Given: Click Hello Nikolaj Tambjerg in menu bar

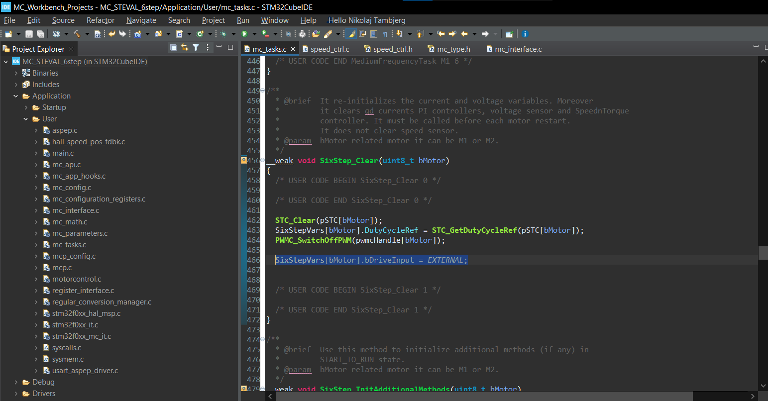Looking at the screenshot, I should pos(367,20).
